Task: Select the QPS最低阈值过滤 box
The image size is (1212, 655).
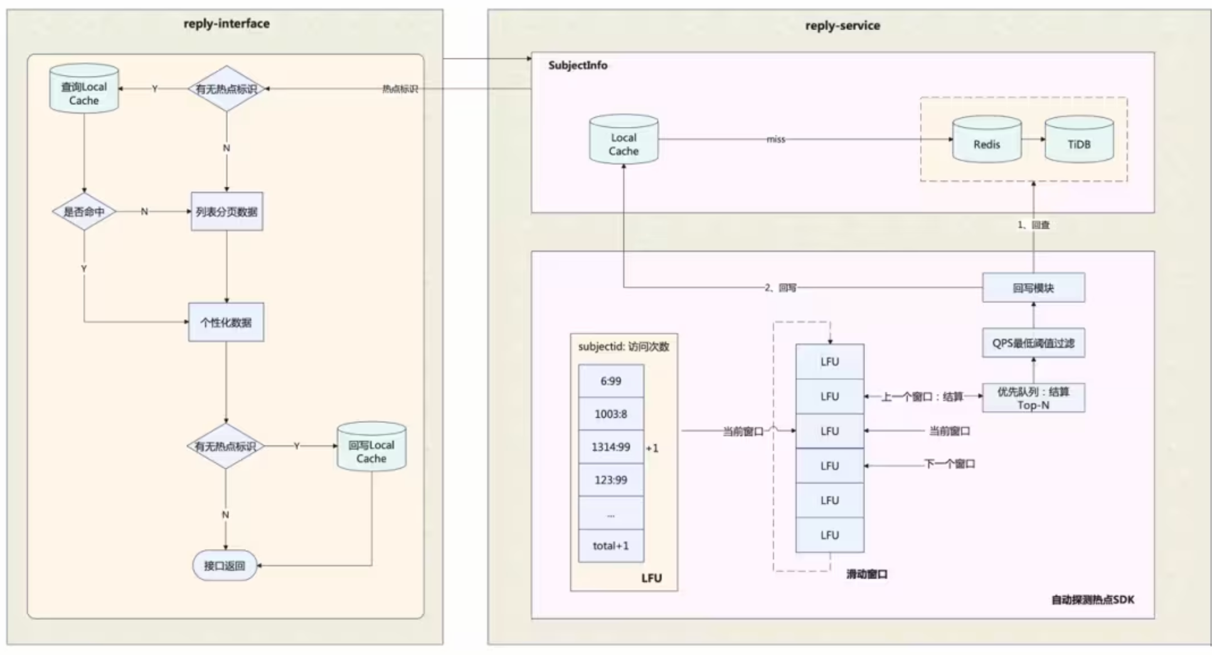Action: (1033, 343)
